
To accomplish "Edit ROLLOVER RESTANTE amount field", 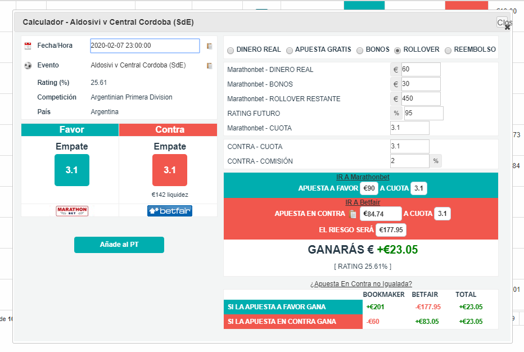I will click(421, 99).
